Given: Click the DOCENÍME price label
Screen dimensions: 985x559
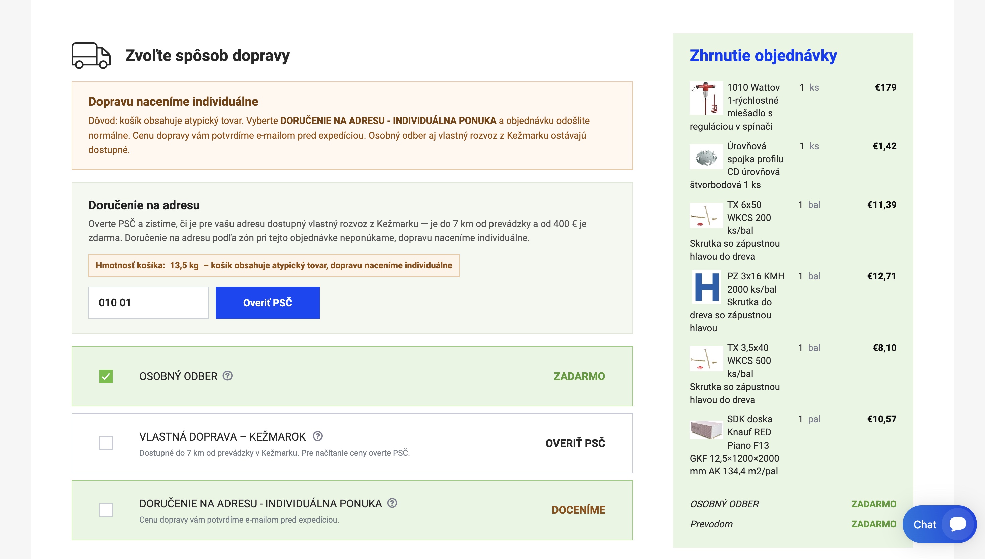Looking at the screenshot, I should (x=578, y=510).
